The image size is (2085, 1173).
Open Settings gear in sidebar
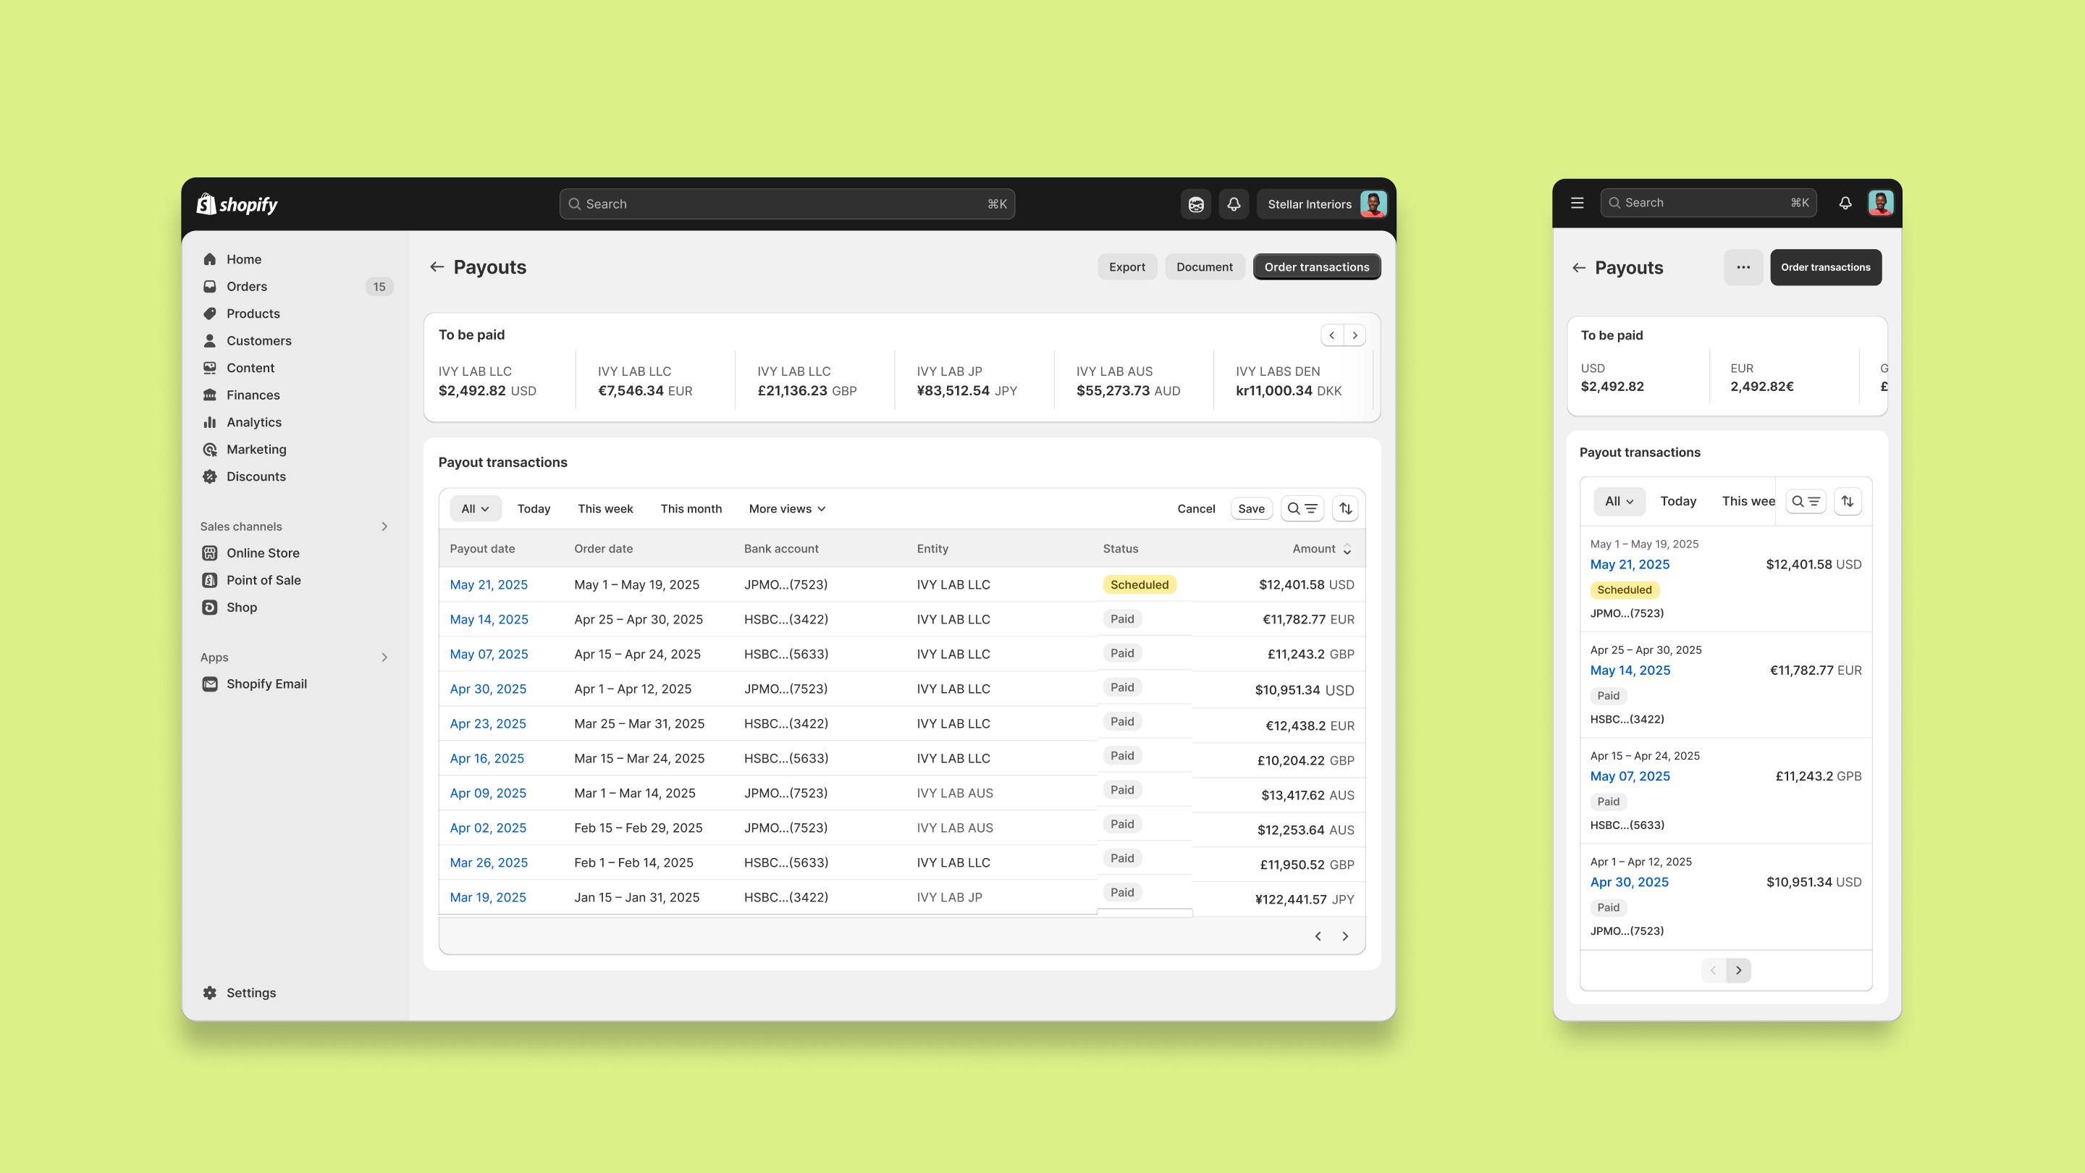pyautogui.click(x=210, y=993)
